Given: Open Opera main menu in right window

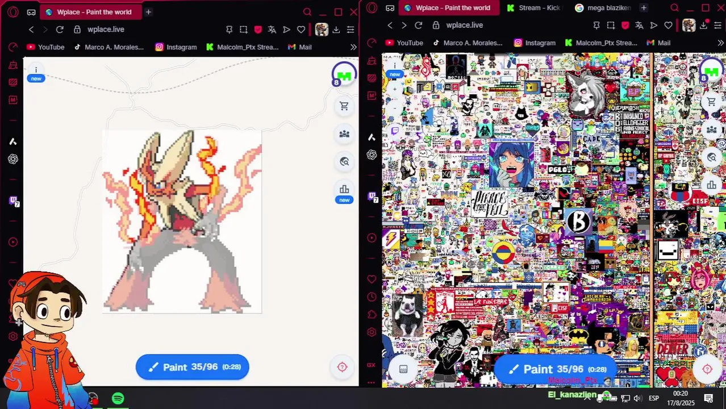Looking at the screenshot, I should pyautogui.click(x=372, y=8).
